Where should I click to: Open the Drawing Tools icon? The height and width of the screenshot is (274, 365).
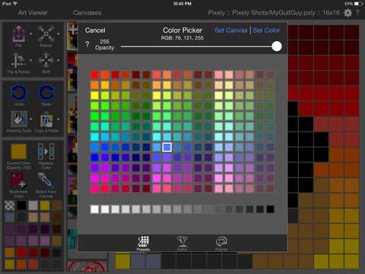click(19, 119)
